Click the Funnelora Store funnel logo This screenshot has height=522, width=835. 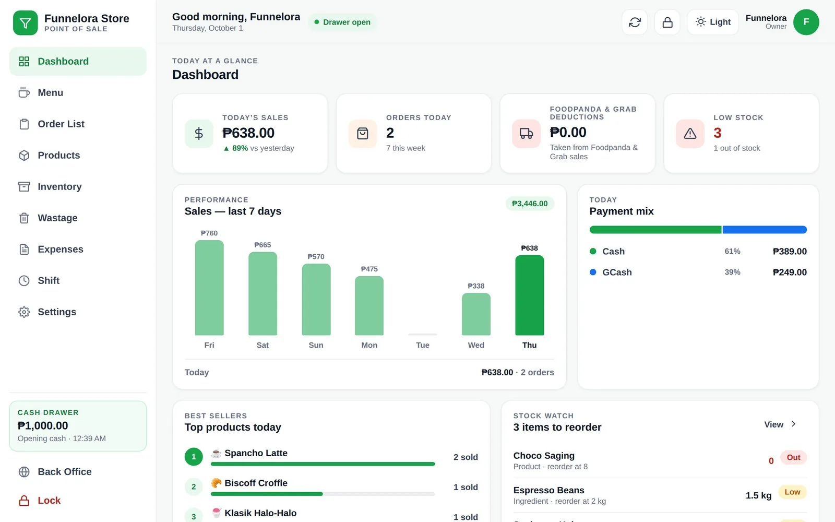[x=25, y=23]
